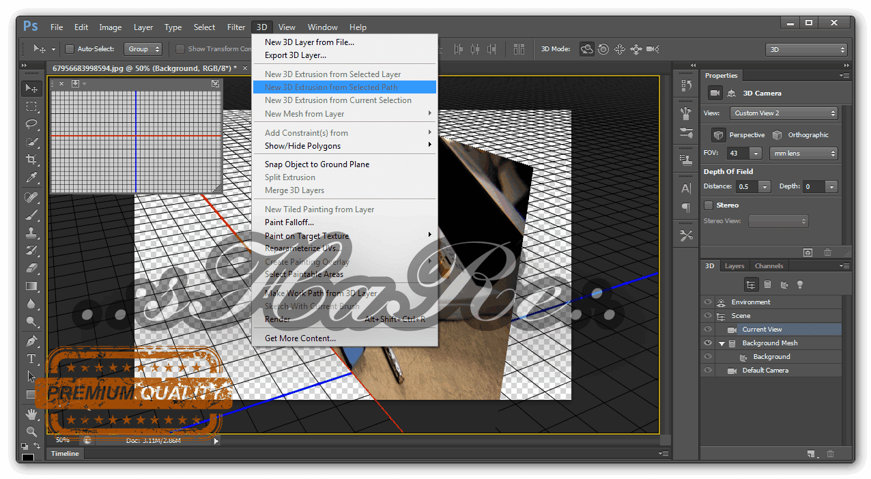The width and height of the screenshot is (871, 479).
Task: Open the Filter menu
Action: click(x=236, y=27)
